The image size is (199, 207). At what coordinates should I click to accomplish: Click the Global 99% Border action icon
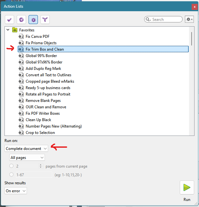coord(21,55)
